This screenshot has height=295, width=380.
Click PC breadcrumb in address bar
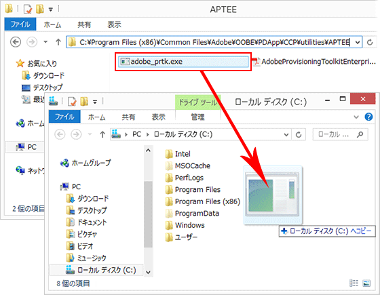coord(137,134)
